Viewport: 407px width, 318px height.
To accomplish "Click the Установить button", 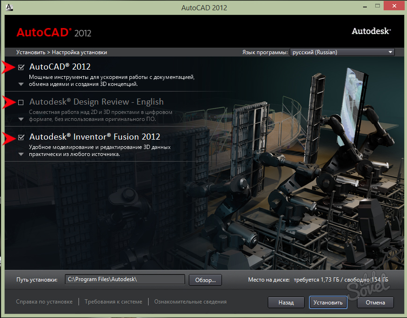I will pos(328,303).
